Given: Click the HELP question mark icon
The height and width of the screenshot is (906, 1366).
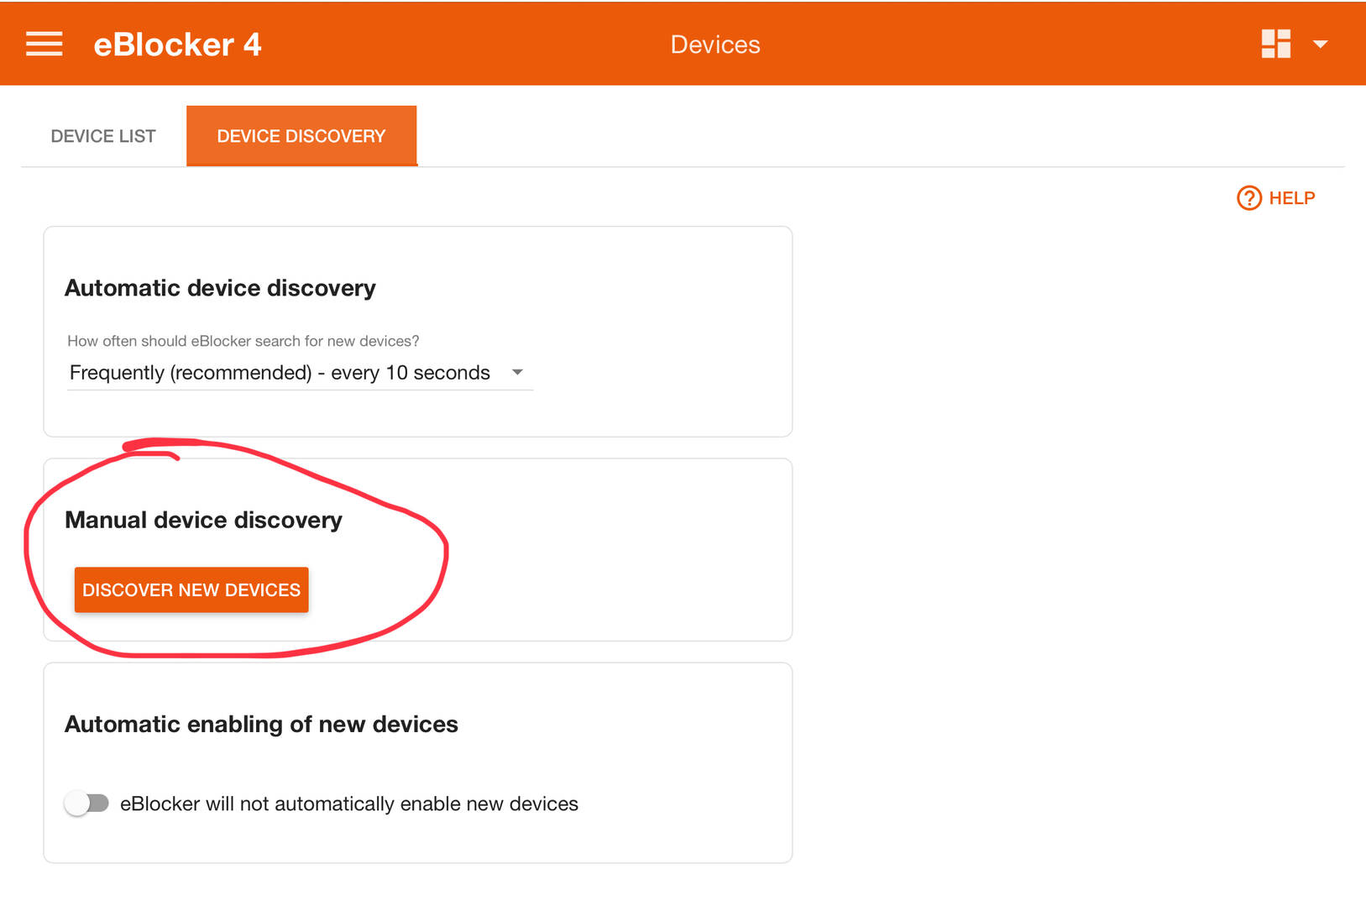Looking at the screenshot, I should click(x=1248, y=198).
